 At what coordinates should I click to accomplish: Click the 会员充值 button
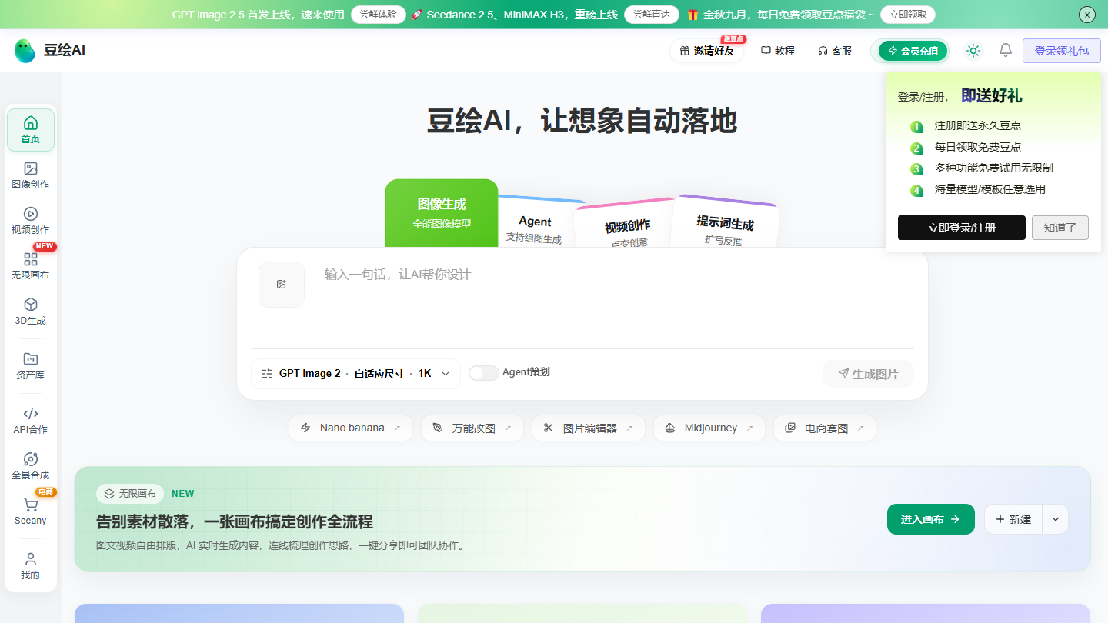point(913,51)
